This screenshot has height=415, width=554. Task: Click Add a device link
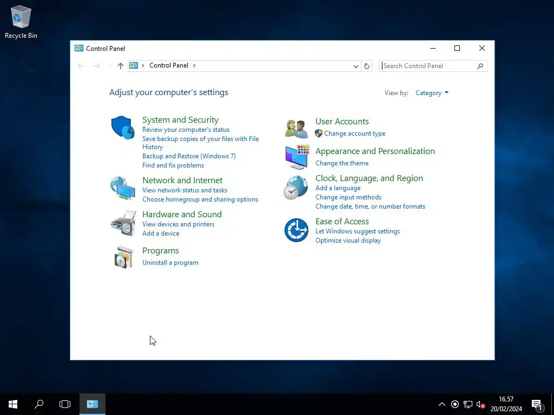coord(161,233)
